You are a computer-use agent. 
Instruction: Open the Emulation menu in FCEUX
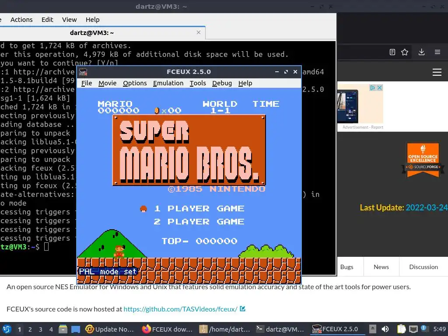point(168,83)
